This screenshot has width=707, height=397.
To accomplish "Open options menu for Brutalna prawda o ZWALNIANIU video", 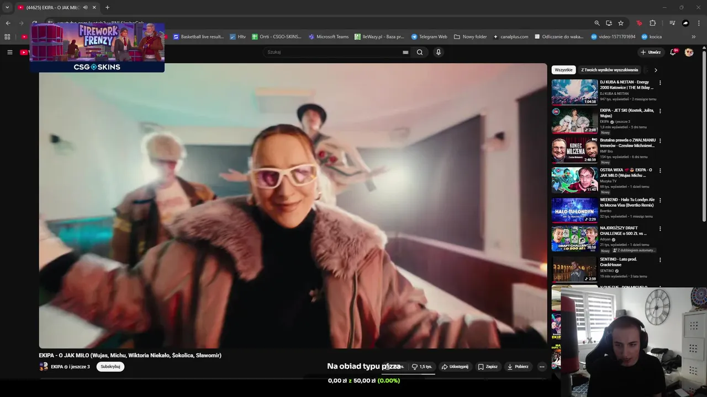I will point(660,141).
